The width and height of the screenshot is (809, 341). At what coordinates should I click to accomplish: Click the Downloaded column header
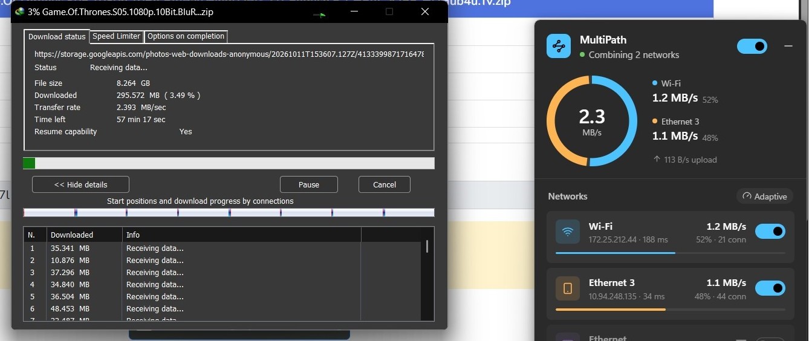coord(85,235)
